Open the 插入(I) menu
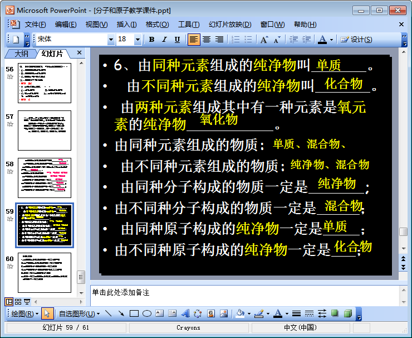The height and width of the screenshot is (338, 412). coord(126,25)
